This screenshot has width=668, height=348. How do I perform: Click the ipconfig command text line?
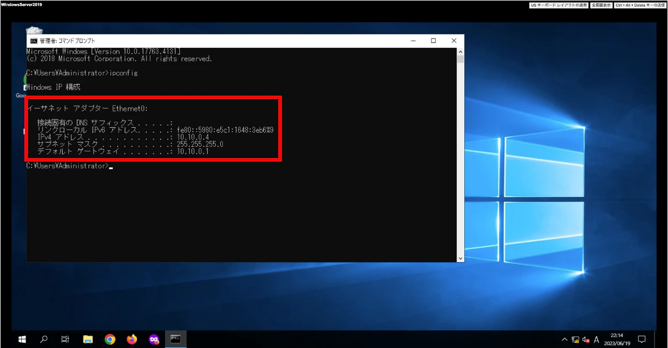82,73
